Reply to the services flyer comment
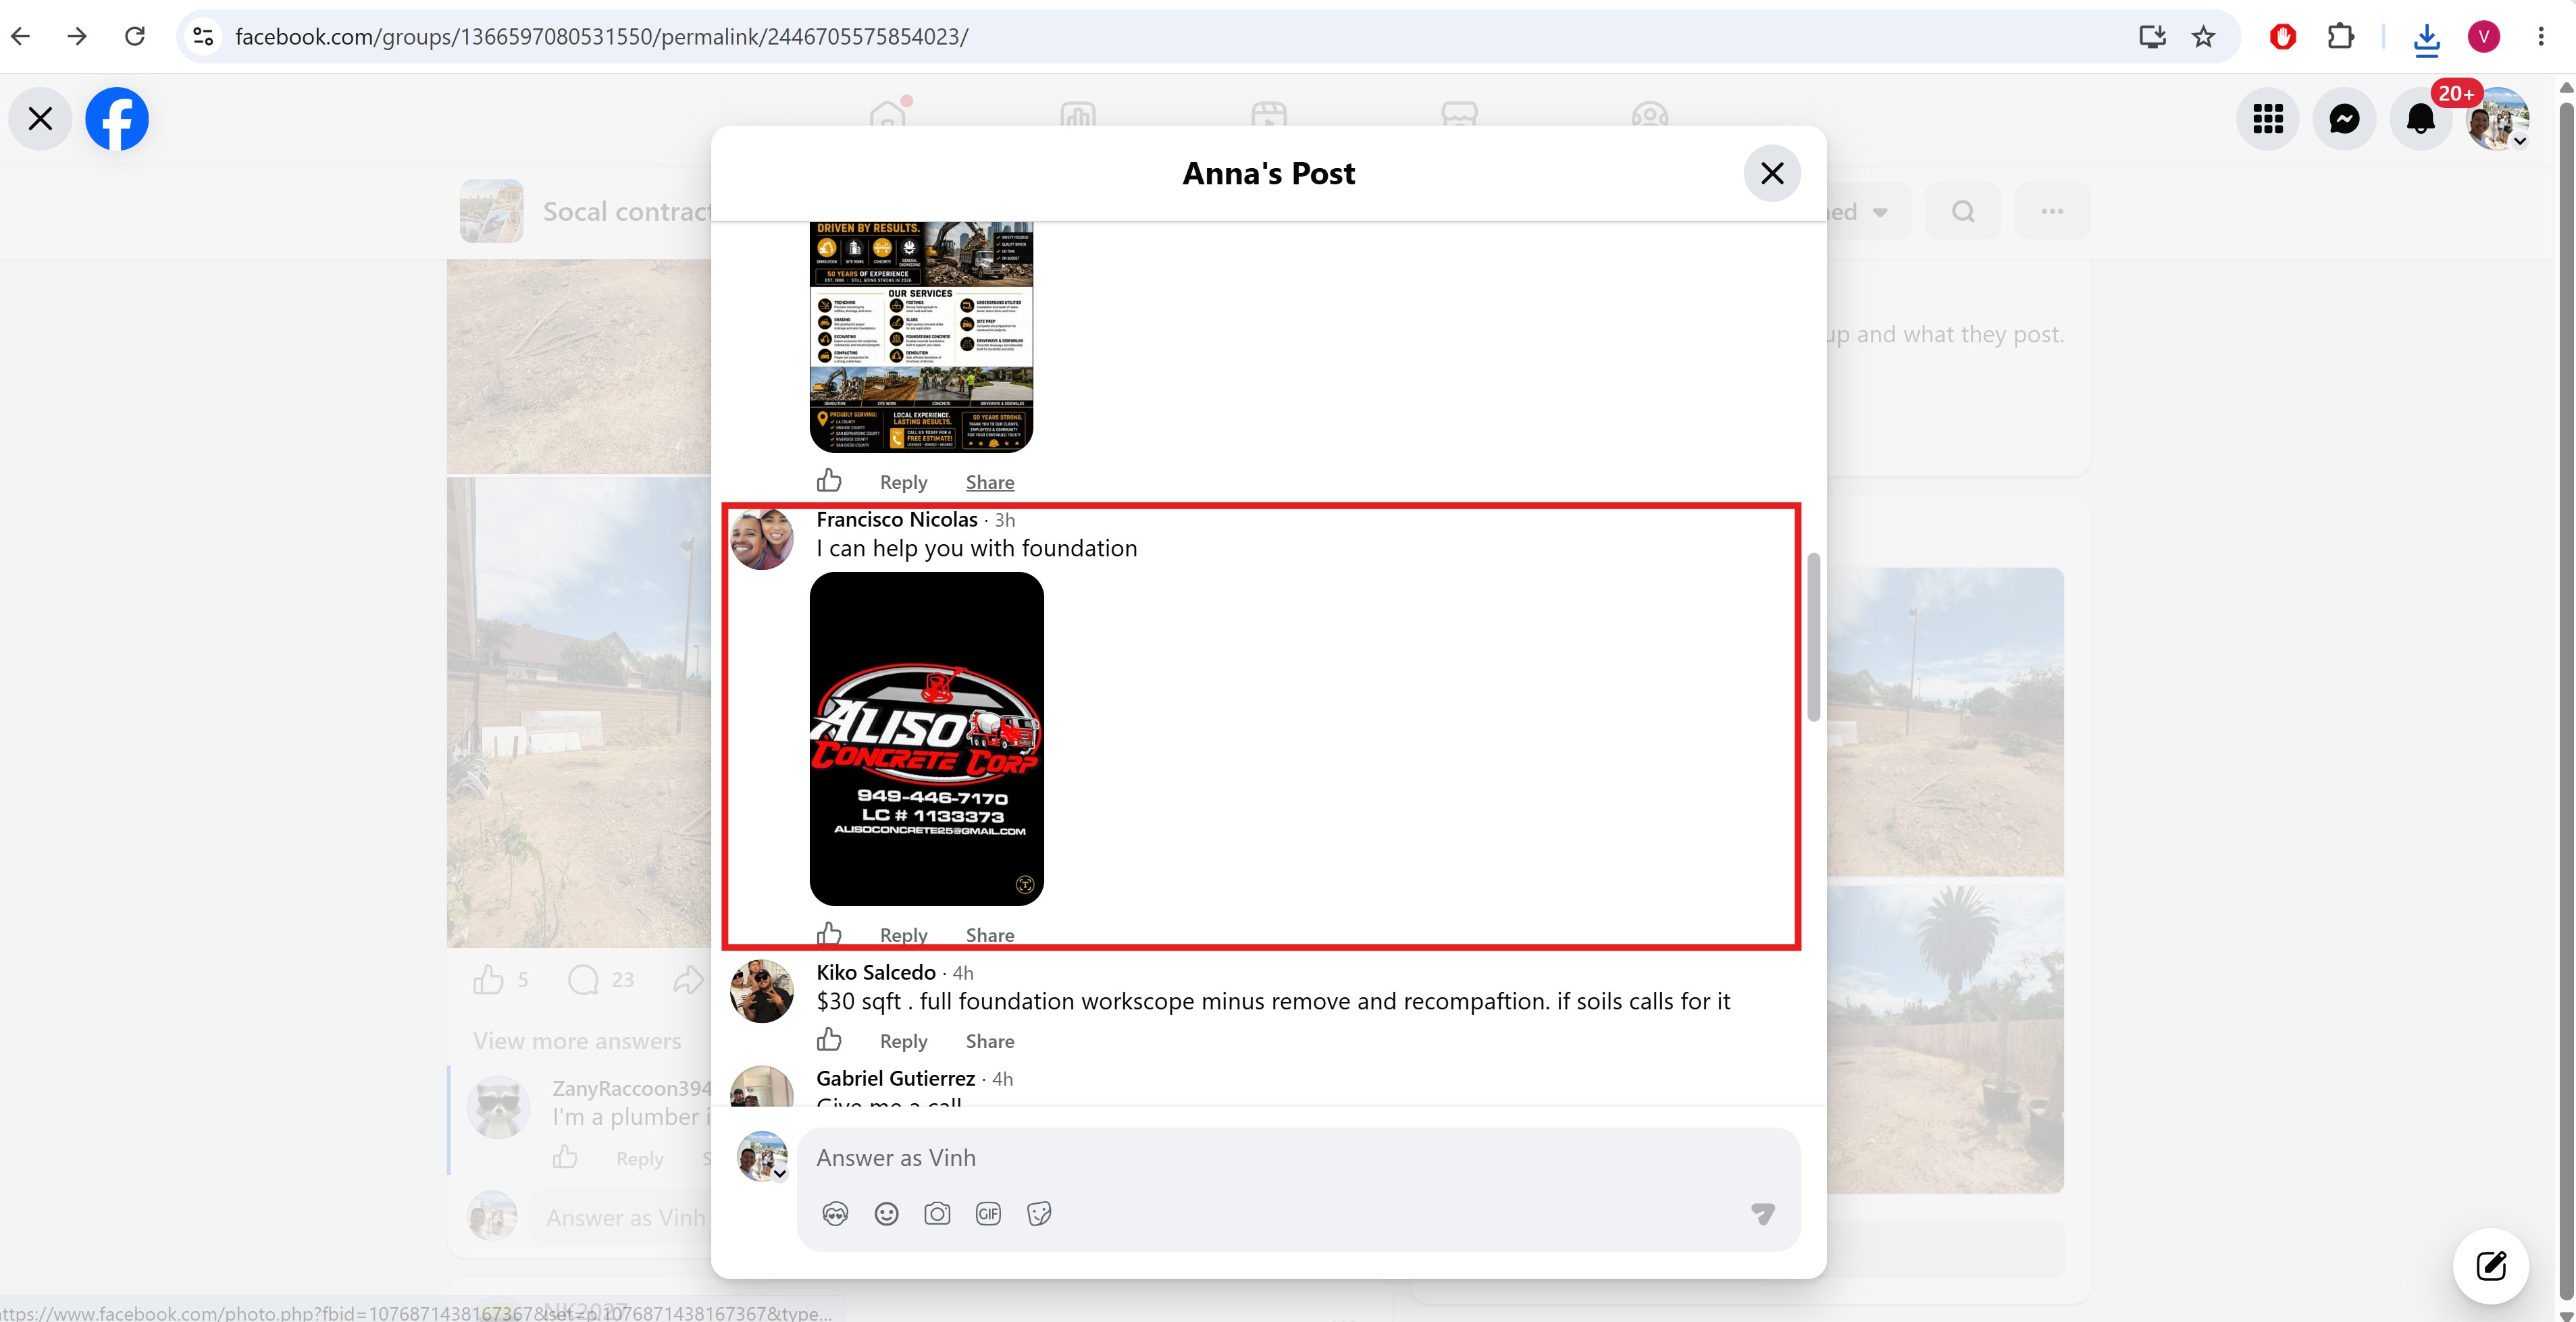Image resolution: width=2576 pixels, height=1322 pixels. [903, 482]
